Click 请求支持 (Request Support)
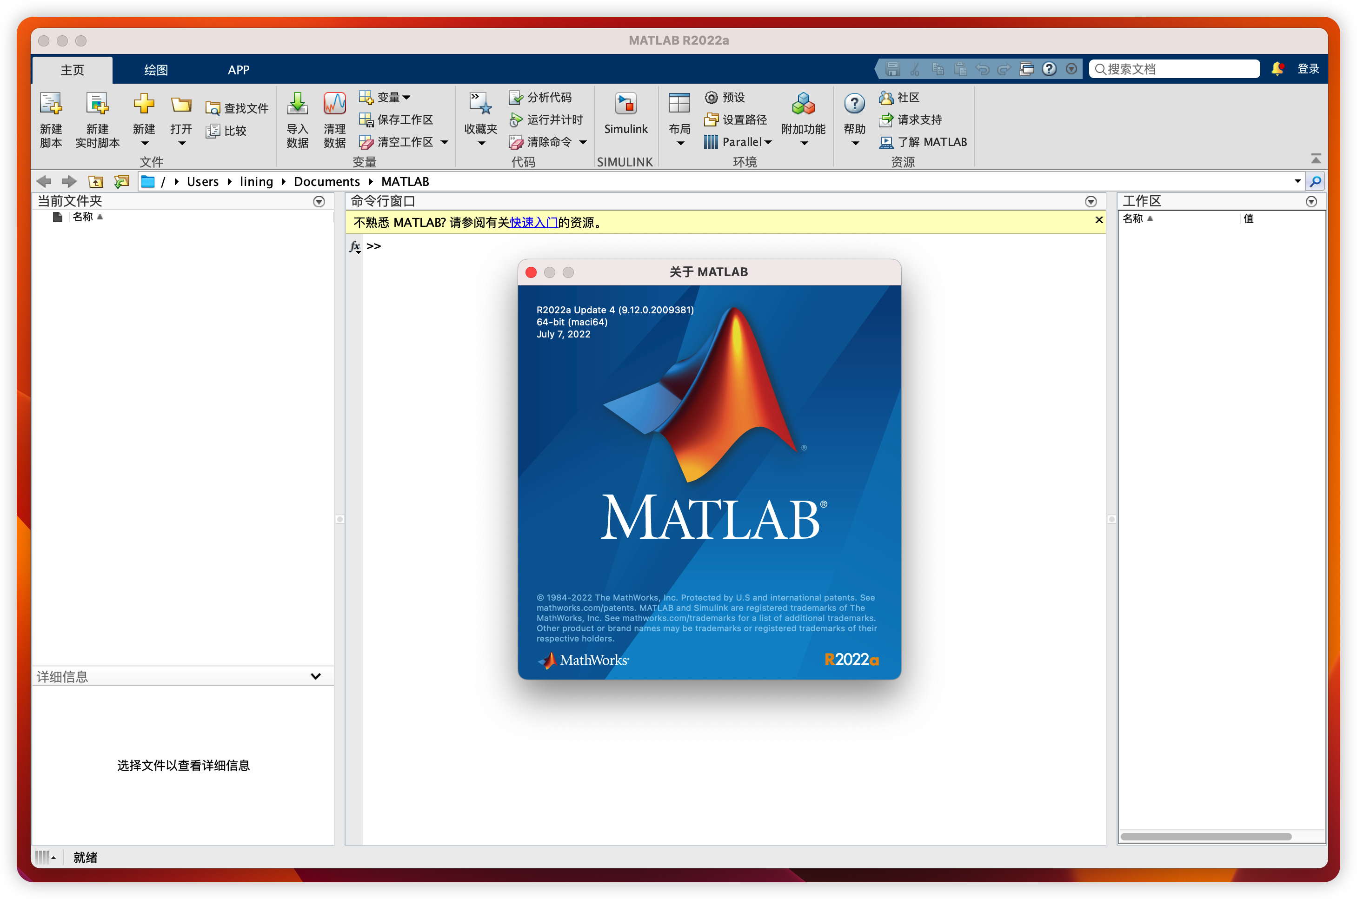Image resolution: width=1357 pixels, height=899 pixels. (910, 119)
